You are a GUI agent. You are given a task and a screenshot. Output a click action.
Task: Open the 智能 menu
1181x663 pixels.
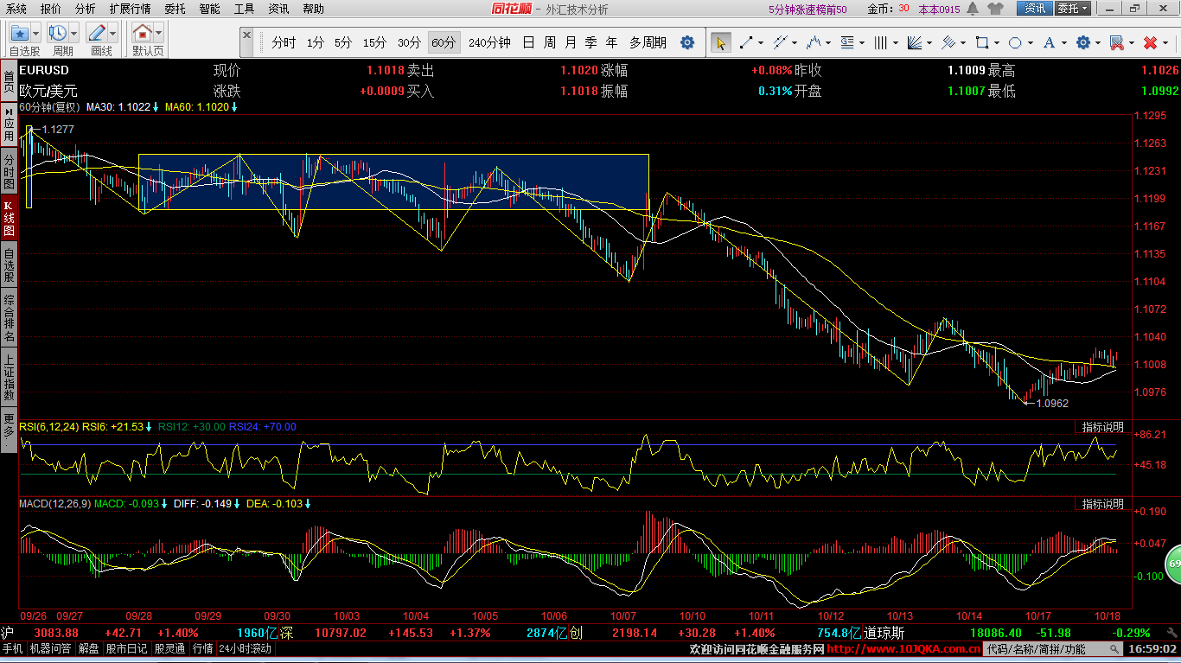click(209, 9)
